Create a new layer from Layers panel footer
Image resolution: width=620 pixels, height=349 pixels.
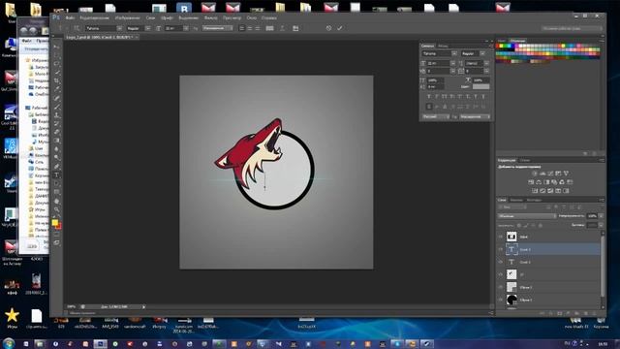click(585, 313)
